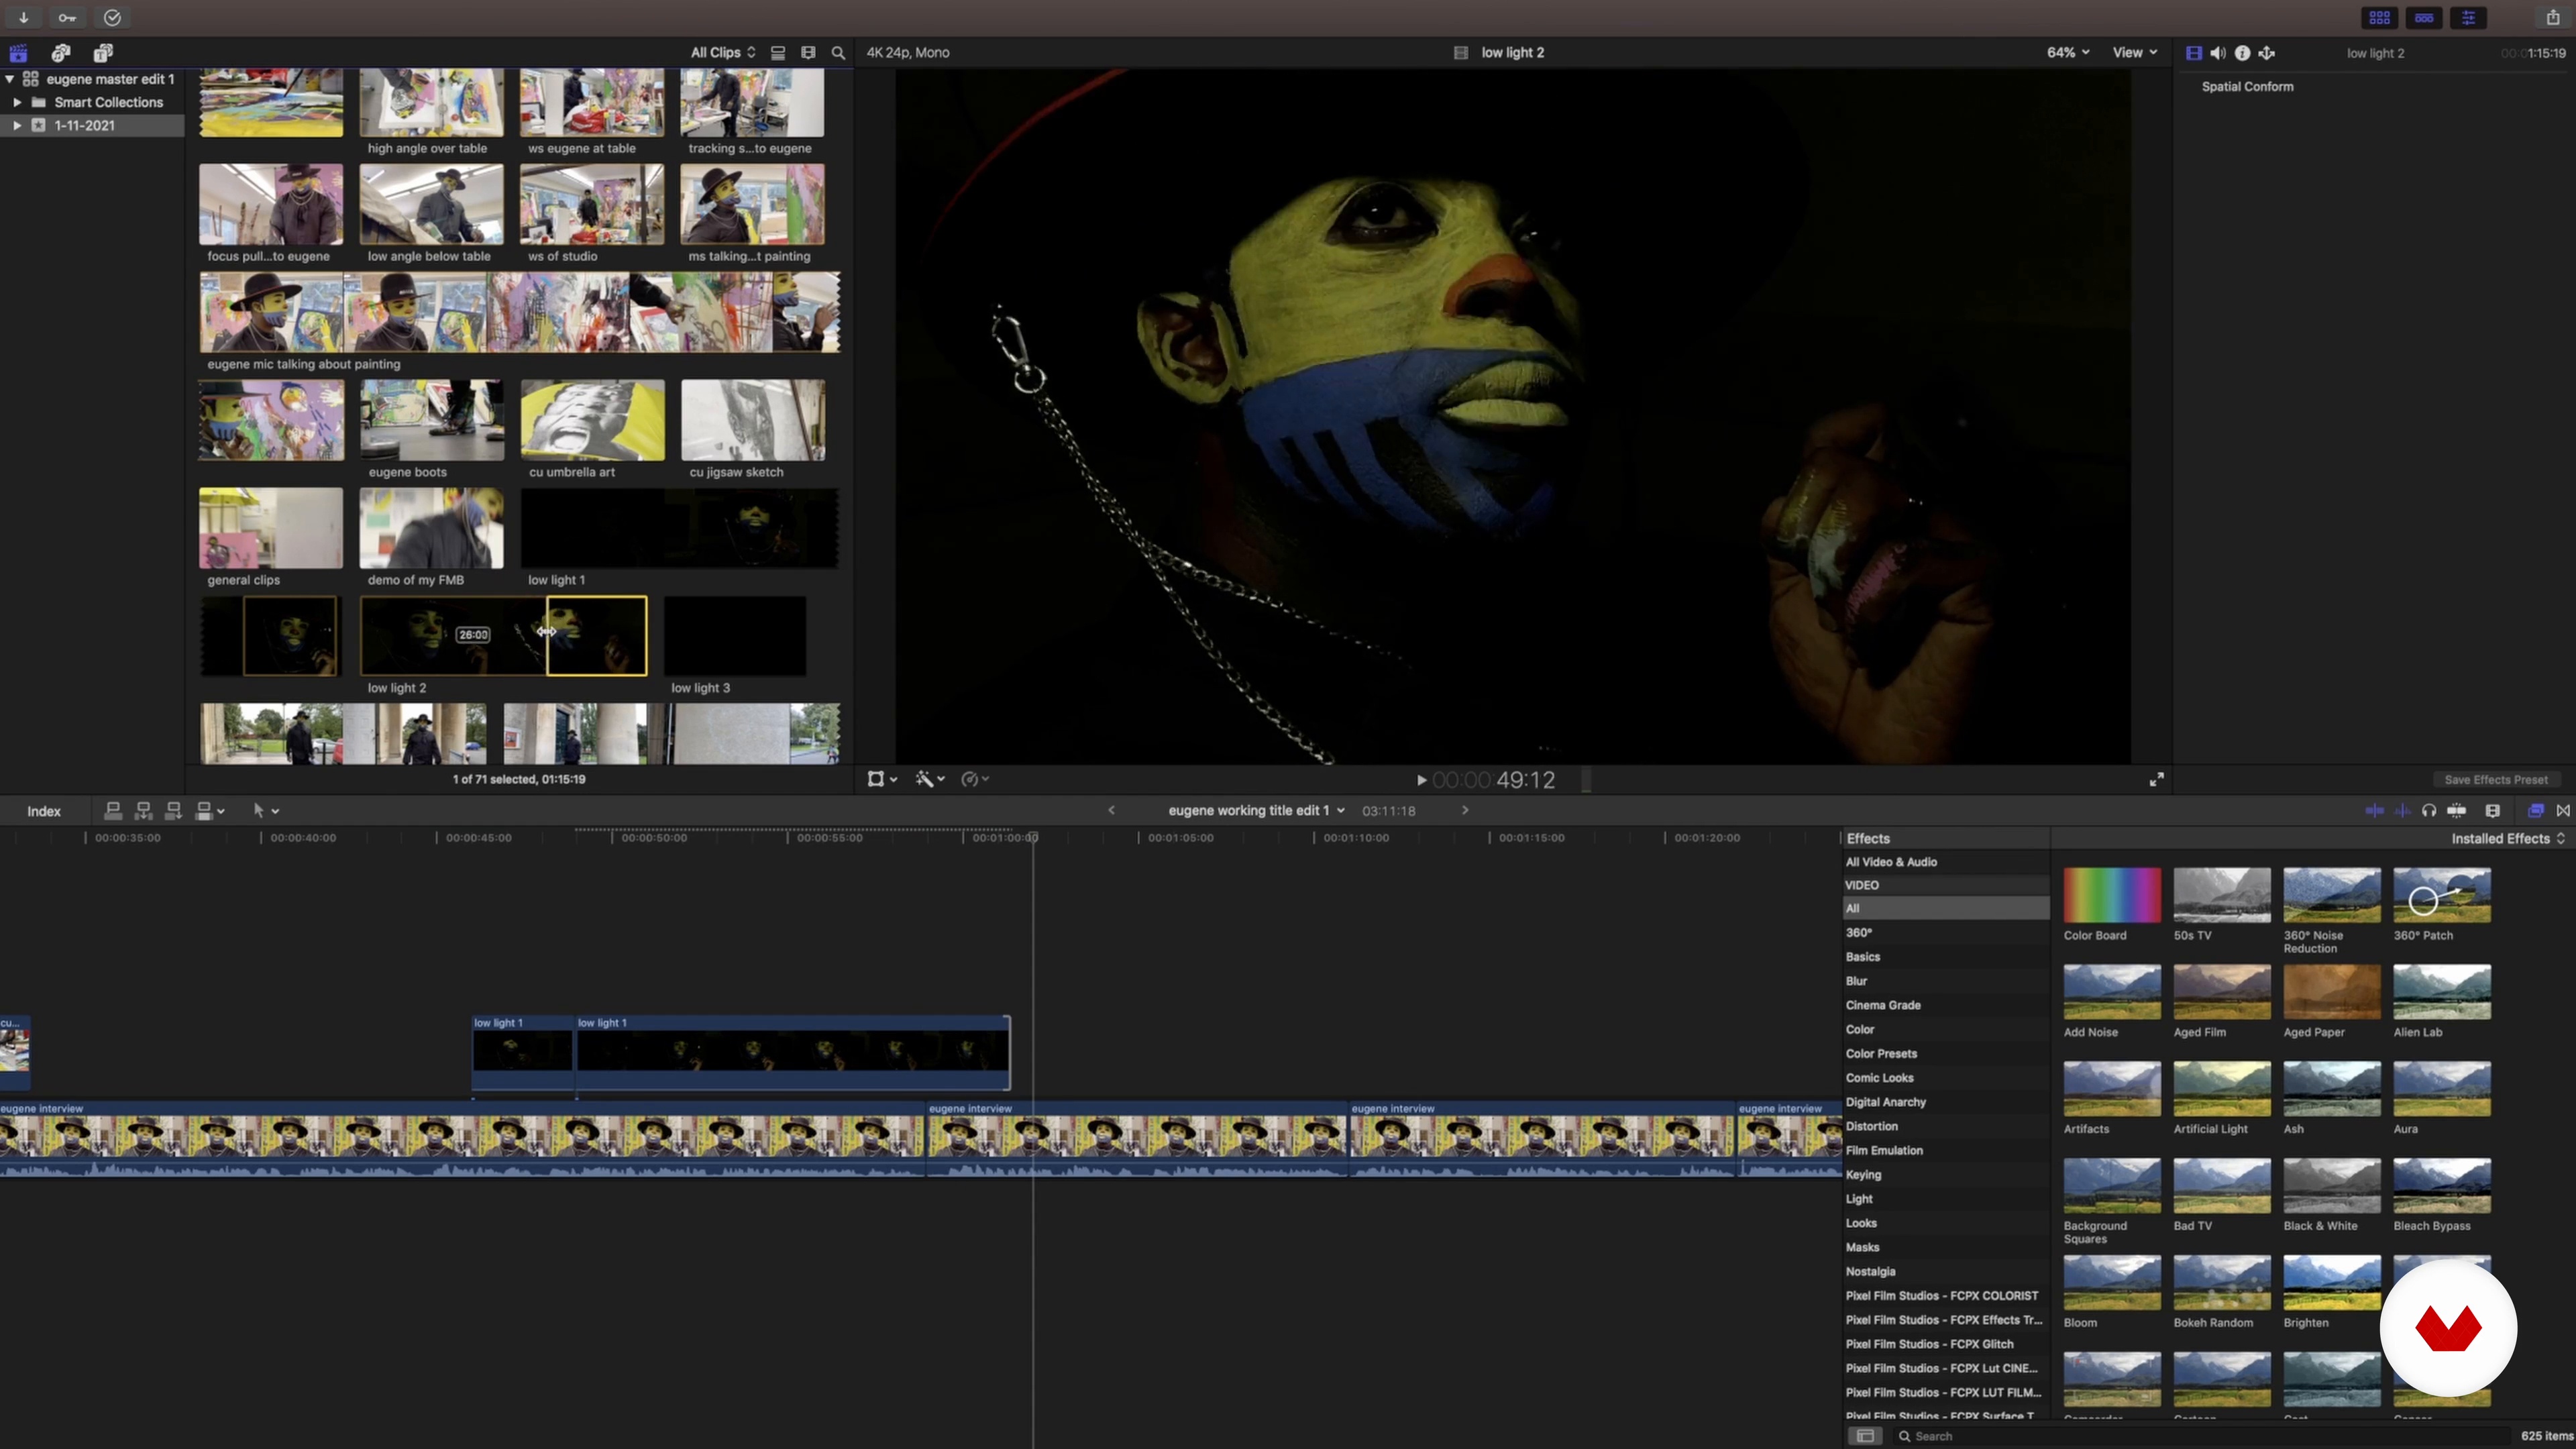This screenshot has height=1449, width=2576.
Task: Open enhancements magic wand dropdown
Action: point(930,780)
